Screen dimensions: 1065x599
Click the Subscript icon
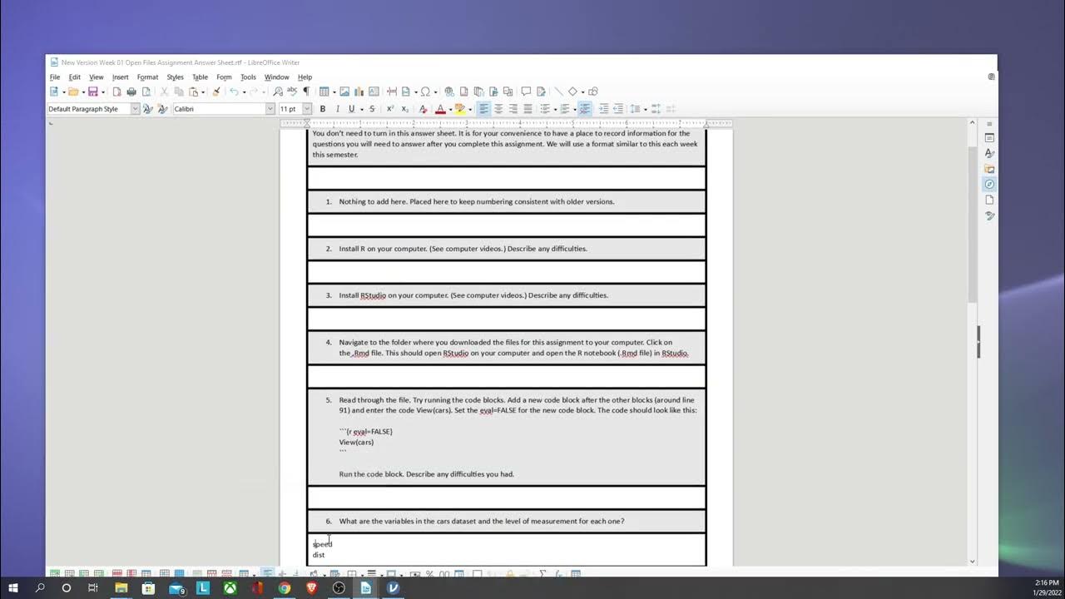[405, 109]
